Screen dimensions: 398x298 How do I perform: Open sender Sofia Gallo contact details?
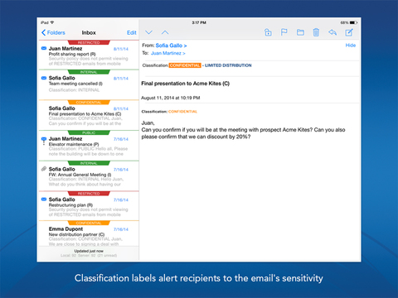click(x=171, y=46)
